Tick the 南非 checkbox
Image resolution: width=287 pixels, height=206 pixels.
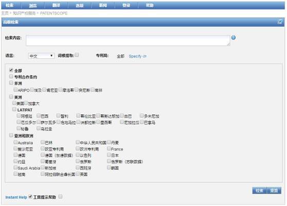click(x=93, y=90)
